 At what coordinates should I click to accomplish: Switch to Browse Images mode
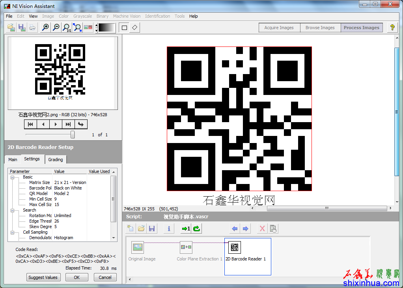coord(320,28)
